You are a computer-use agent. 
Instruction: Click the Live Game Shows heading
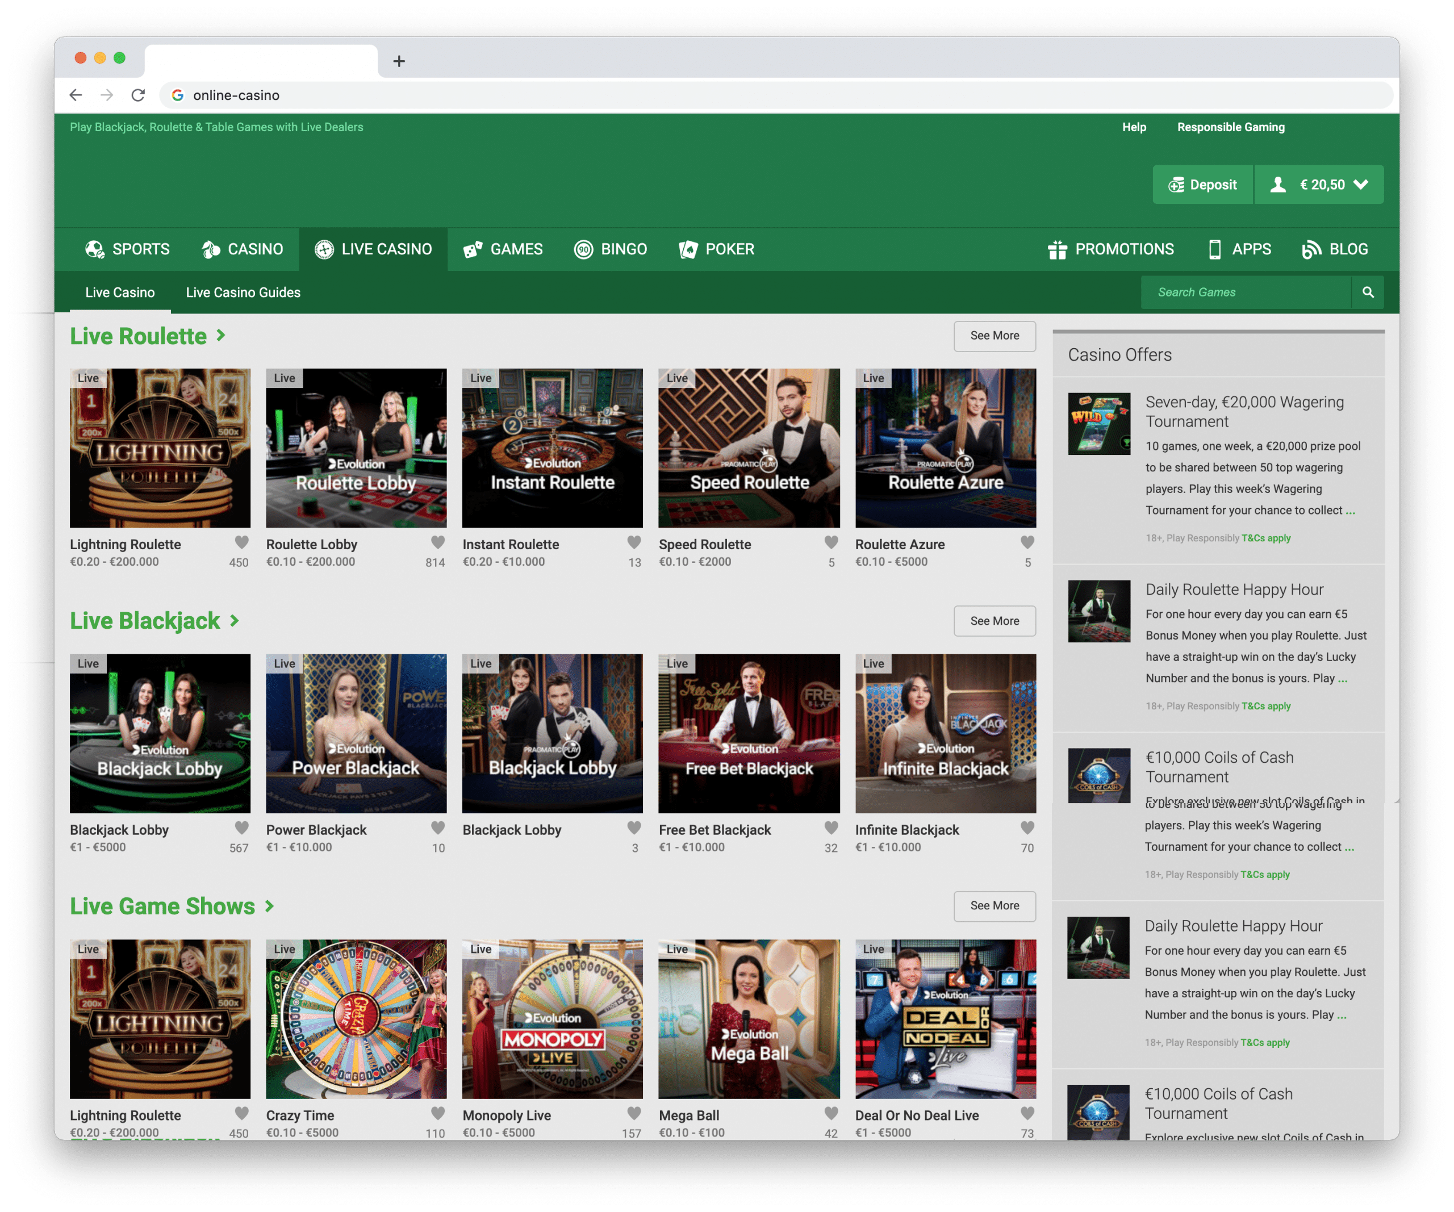coord(162,906)
